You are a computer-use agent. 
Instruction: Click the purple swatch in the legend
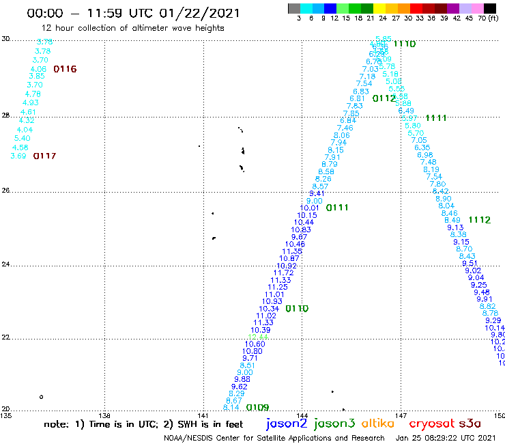point(453,8)
